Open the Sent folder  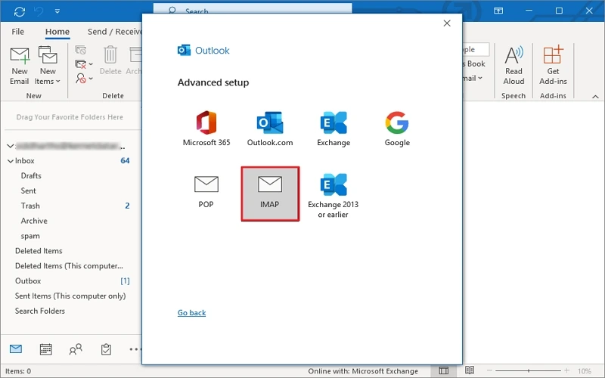(x=29, y=191)
